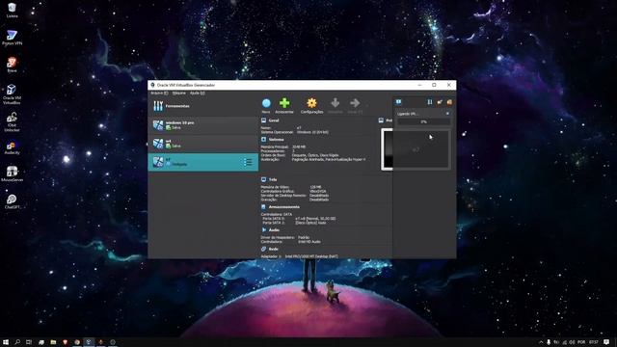Viewport: 617px width, 347px height.
Task: Click the greyed Descartar down-arrow button
Action: pyautogui.click(x=335, y=106)
